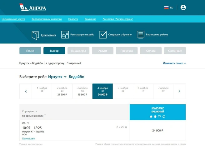Viewport: 205px width, 149px height.
Task: Select the RU language label
Action: pos(172,8)
